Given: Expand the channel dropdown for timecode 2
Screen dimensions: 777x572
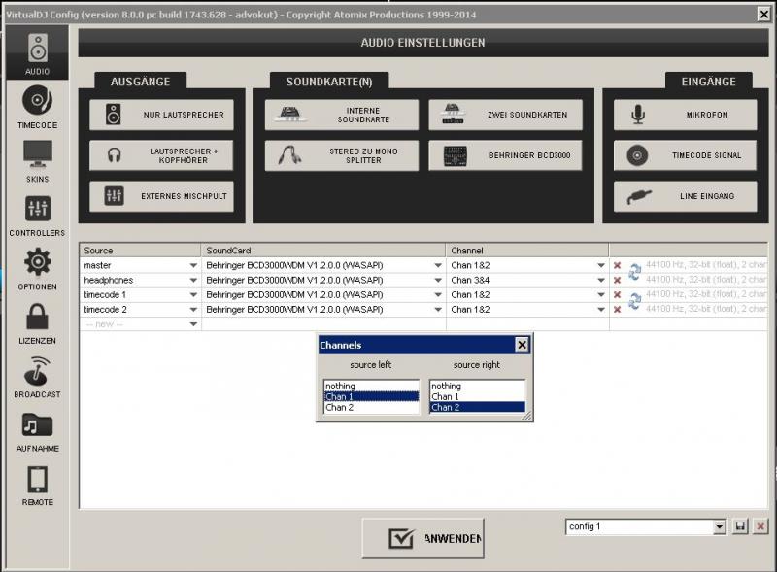Looking at the screenshot, I should click(601, 309).
